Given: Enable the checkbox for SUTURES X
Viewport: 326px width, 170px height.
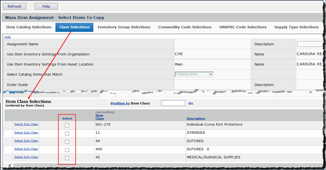Looking at the screenshot, I should pyautogui.click(x=67, y=150).
